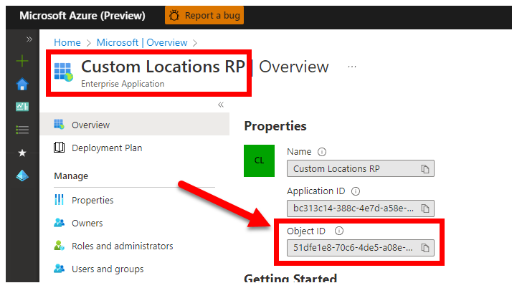Go to Home breadcrumb link
Screen dimensions: 517x288
tap(67, 43)
